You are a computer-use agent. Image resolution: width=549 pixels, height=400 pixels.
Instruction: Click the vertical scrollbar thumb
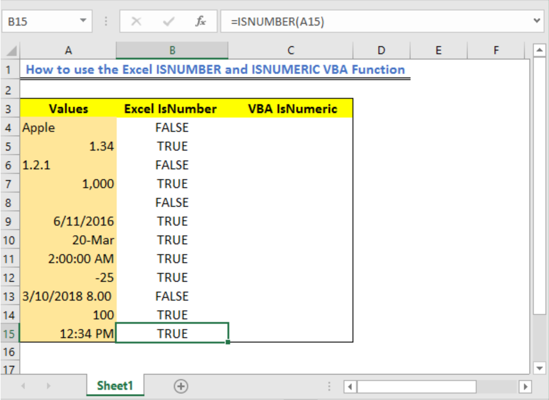pos(539,187)
